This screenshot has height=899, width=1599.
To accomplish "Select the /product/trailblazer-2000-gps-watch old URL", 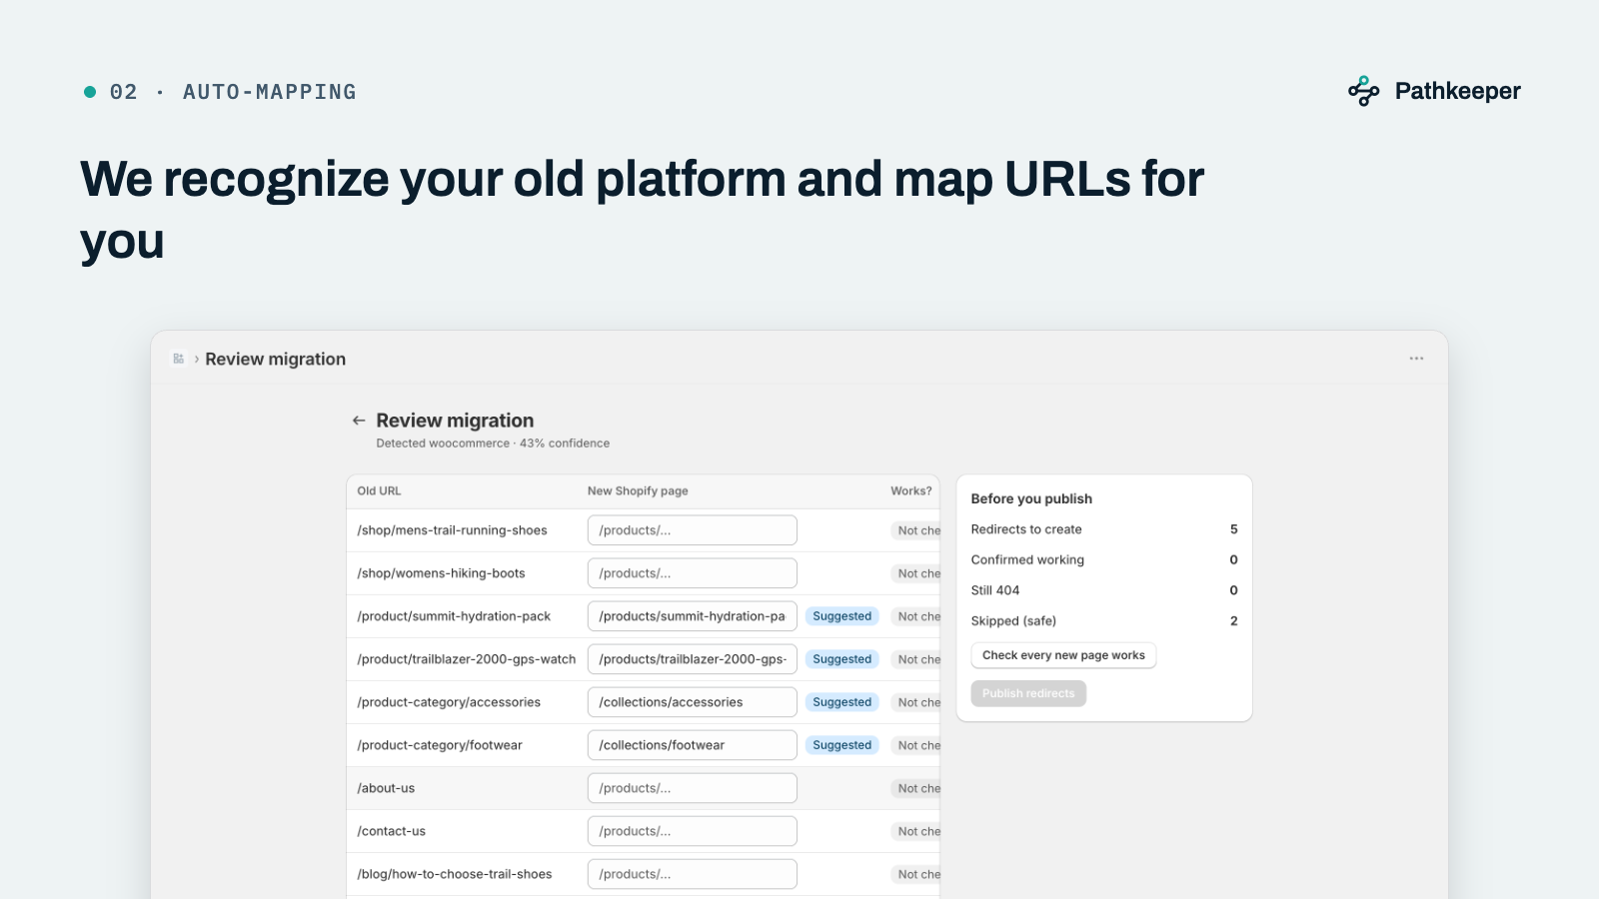I will coord(467,659).
